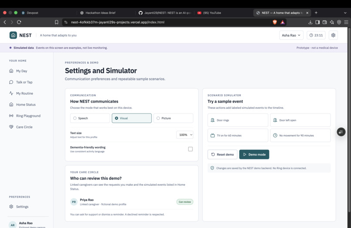Viewport: 351px width, 228px height.
Task: Open Talk or Tap in sidebar
Action: point(24,82)
